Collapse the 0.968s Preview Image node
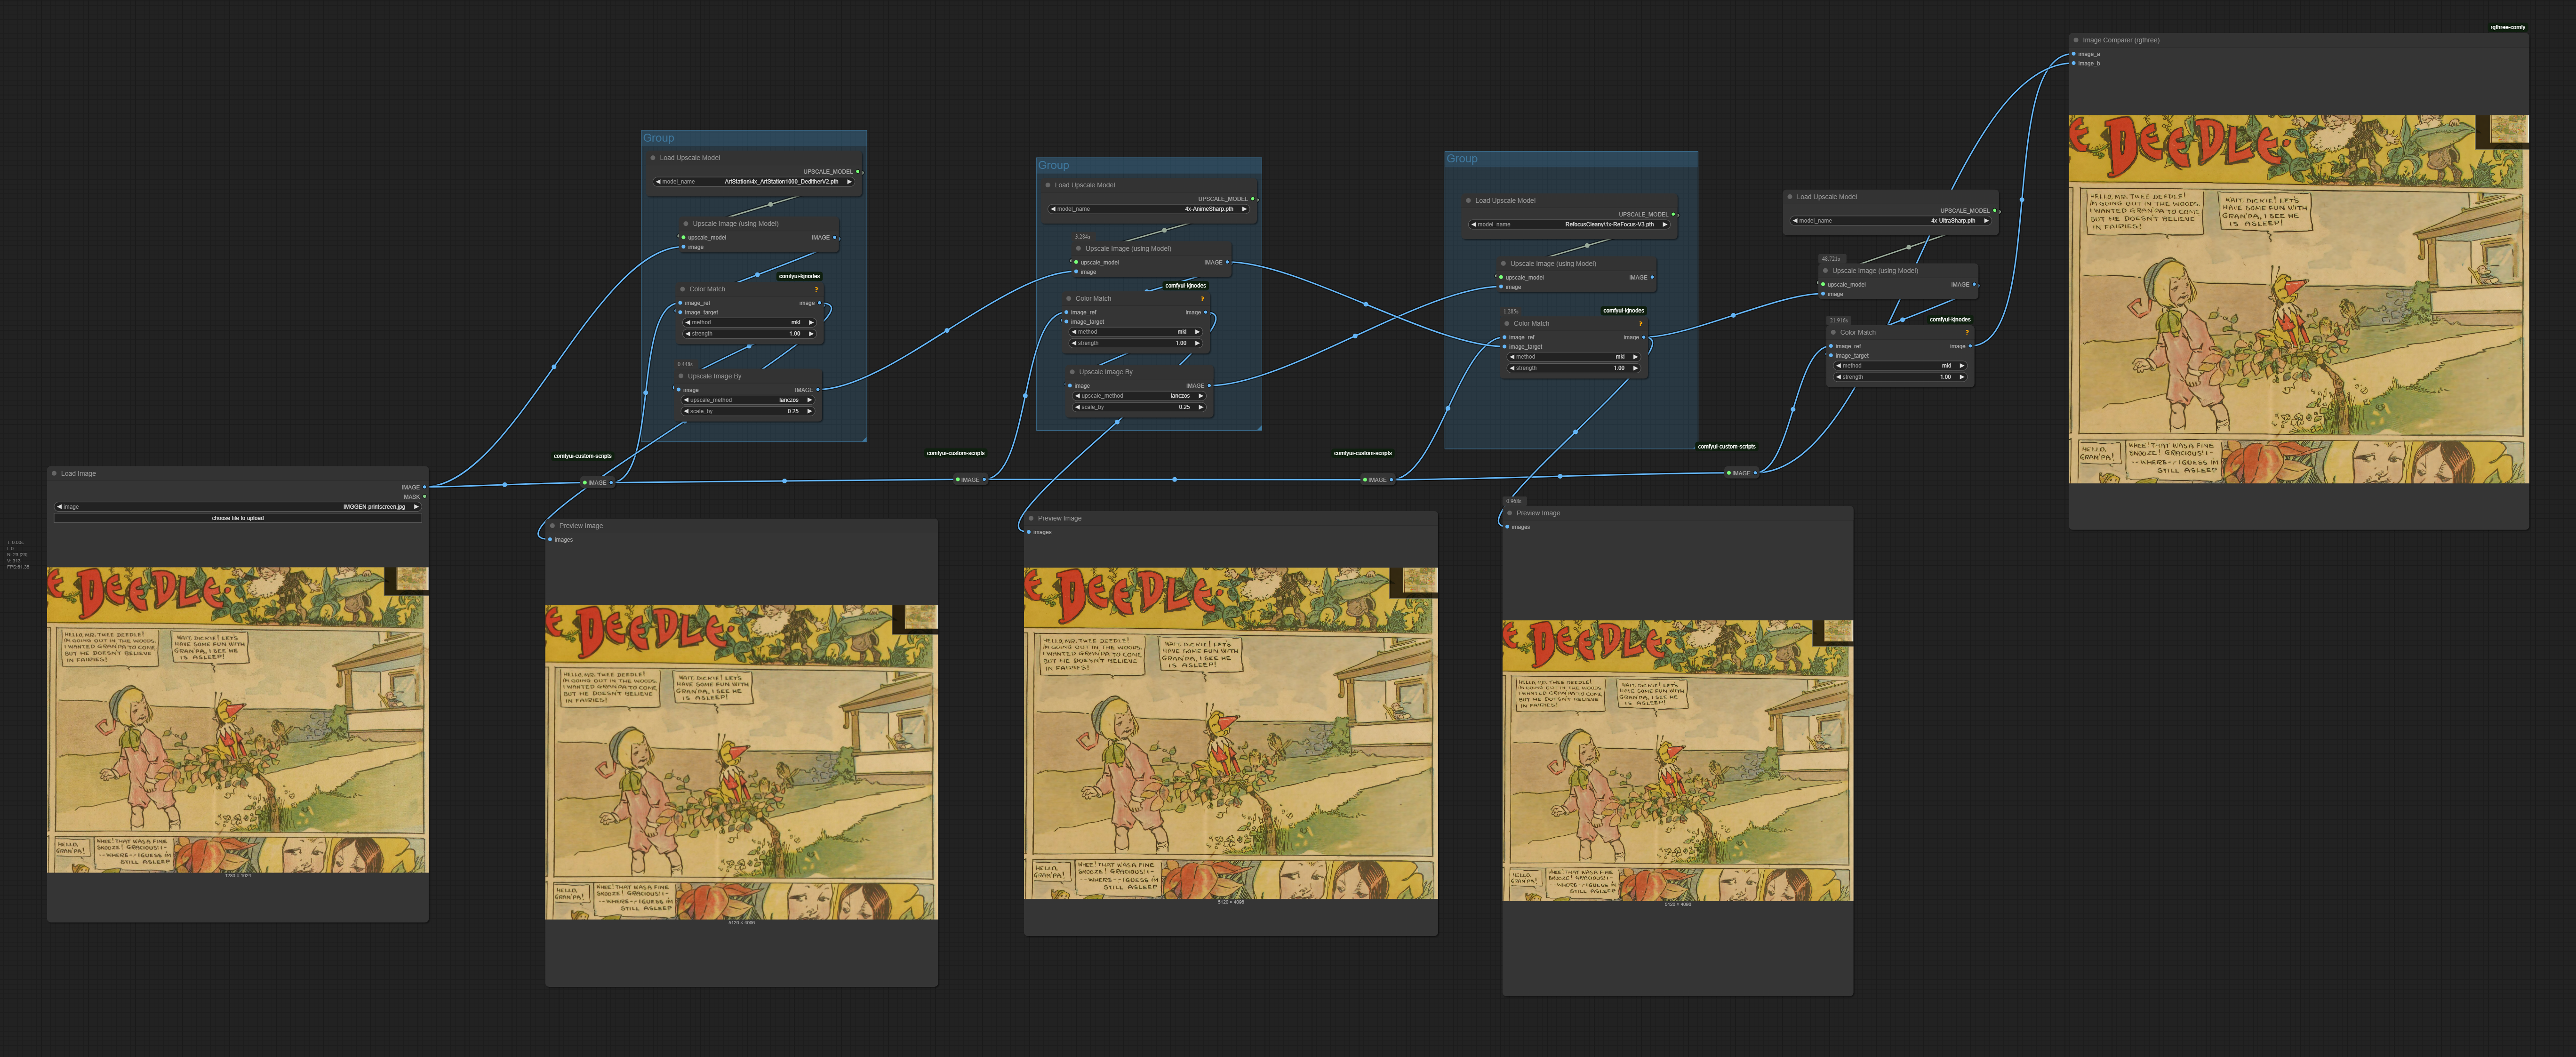 coord(1509,513)
